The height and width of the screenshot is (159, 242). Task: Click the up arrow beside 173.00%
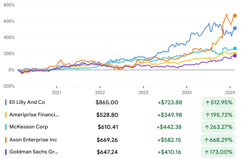(x=208, y=153)
